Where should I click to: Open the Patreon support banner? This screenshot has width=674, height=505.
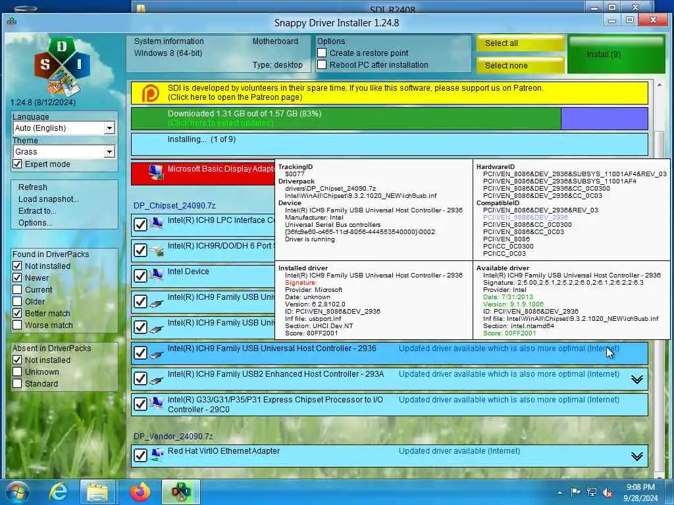click(390, 93)
